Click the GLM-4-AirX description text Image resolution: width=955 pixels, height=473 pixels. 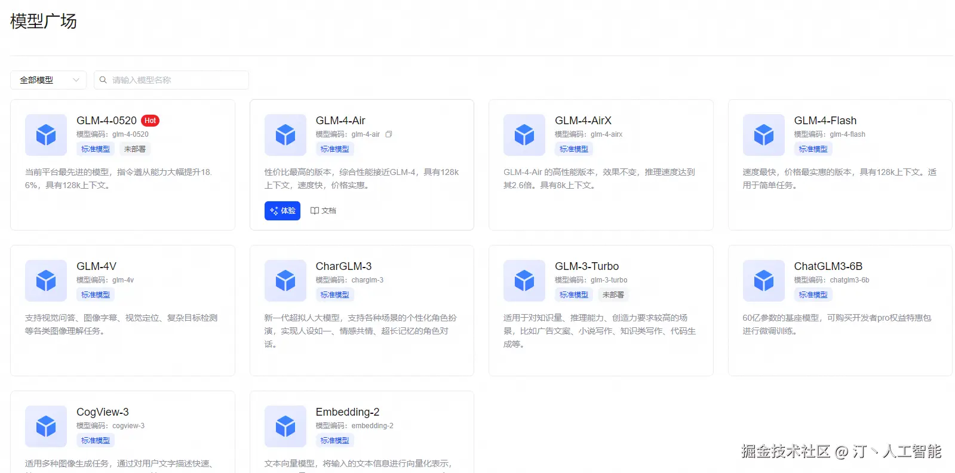pos(599,179)
